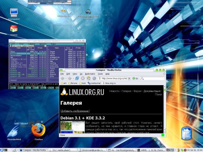Open the Right menu in Midnight Commander
Screen dimensions: 203x152
[x=53, y=44]
